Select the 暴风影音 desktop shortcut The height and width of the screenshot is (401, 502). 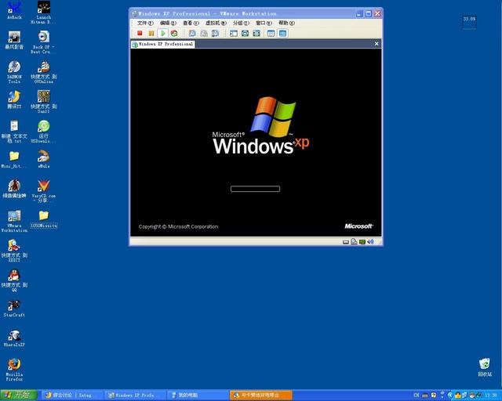(x=14, y=40)
